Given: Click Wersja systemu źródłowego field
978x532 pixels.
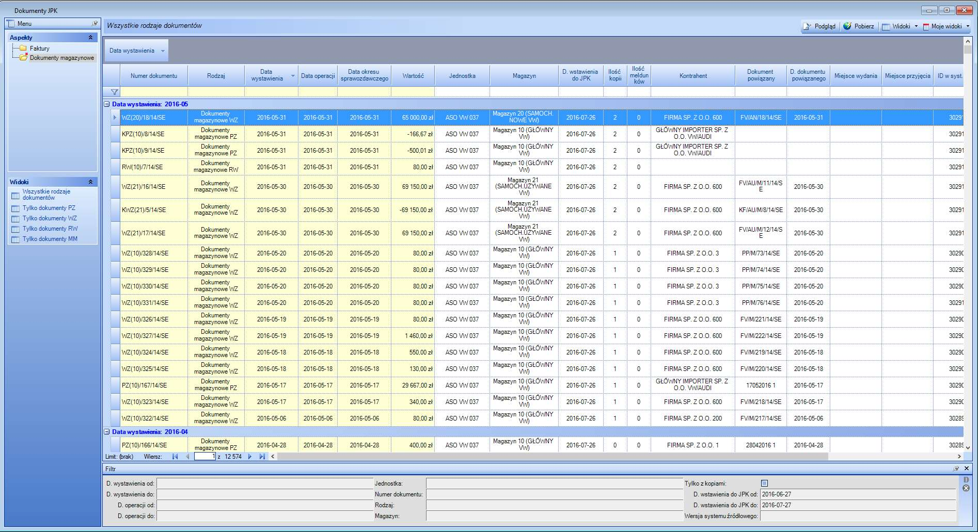Looking at the screenshot, I should [x=858, y=516].
